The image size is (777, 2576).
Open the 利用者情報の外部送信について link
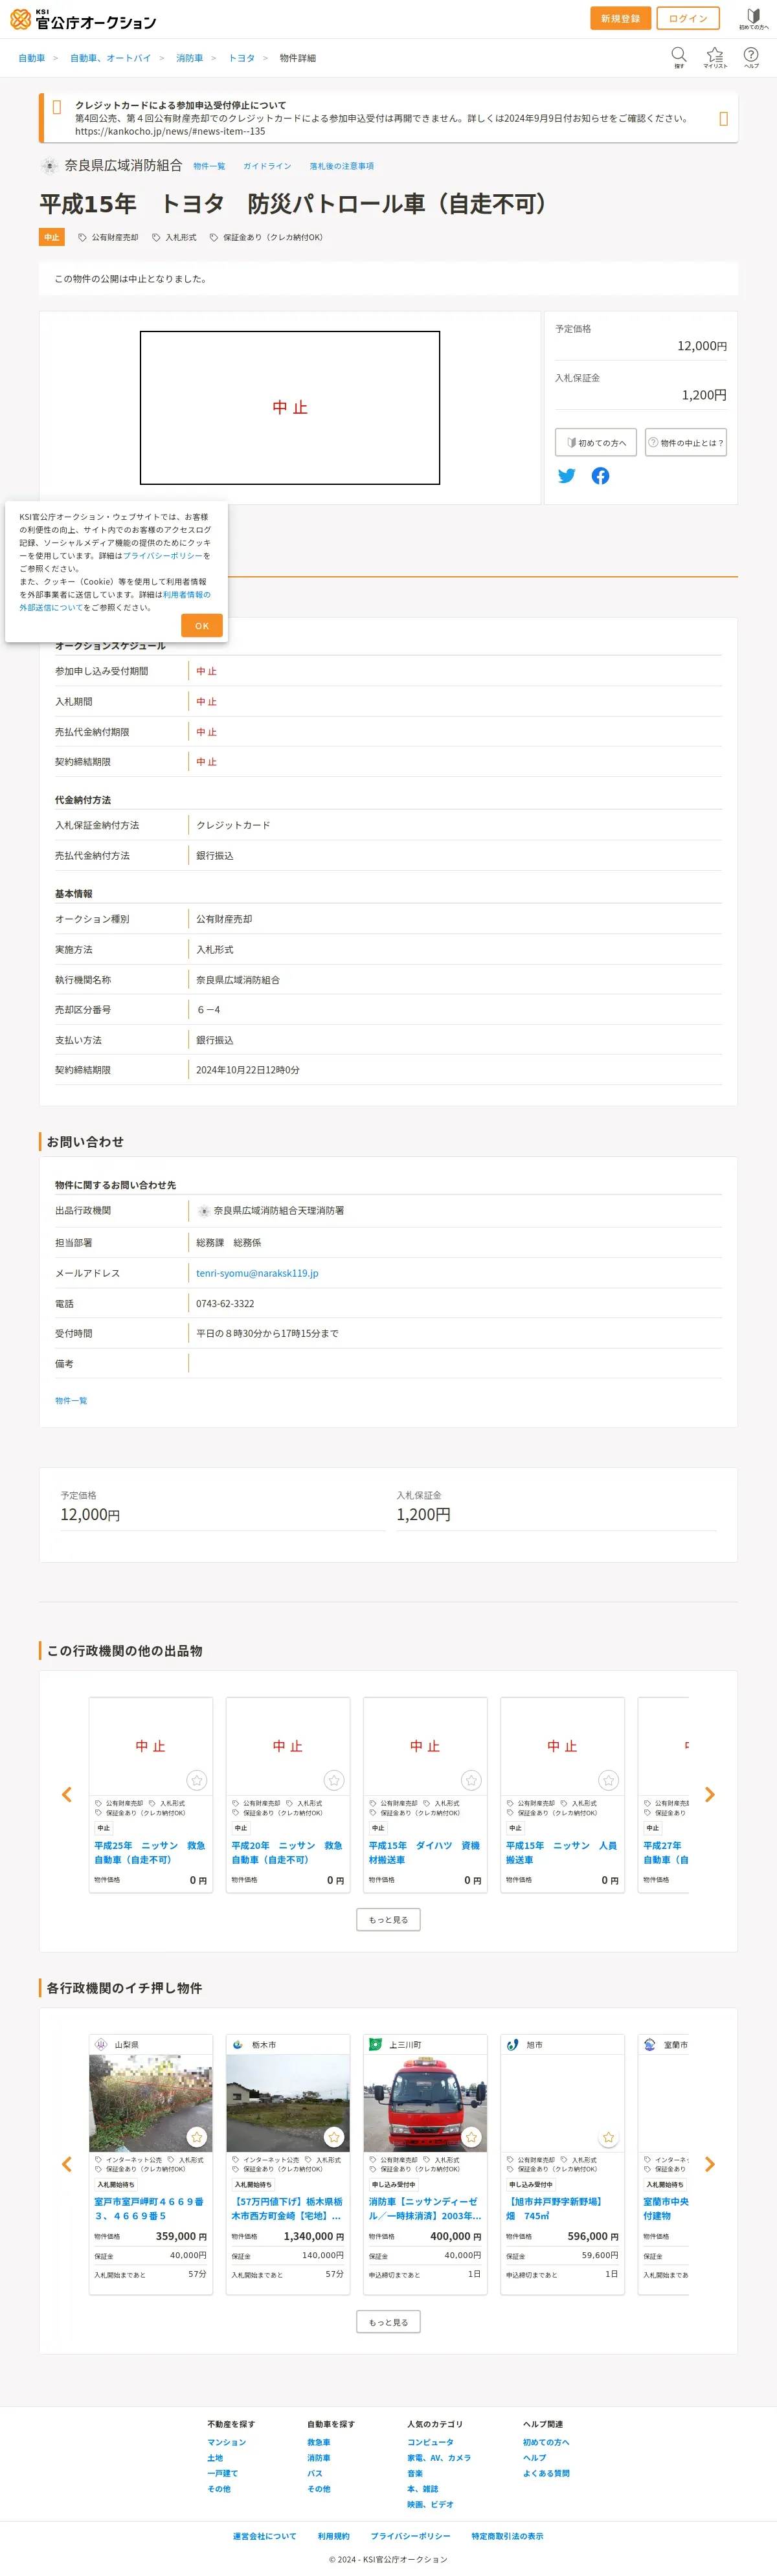click(115, 600)
